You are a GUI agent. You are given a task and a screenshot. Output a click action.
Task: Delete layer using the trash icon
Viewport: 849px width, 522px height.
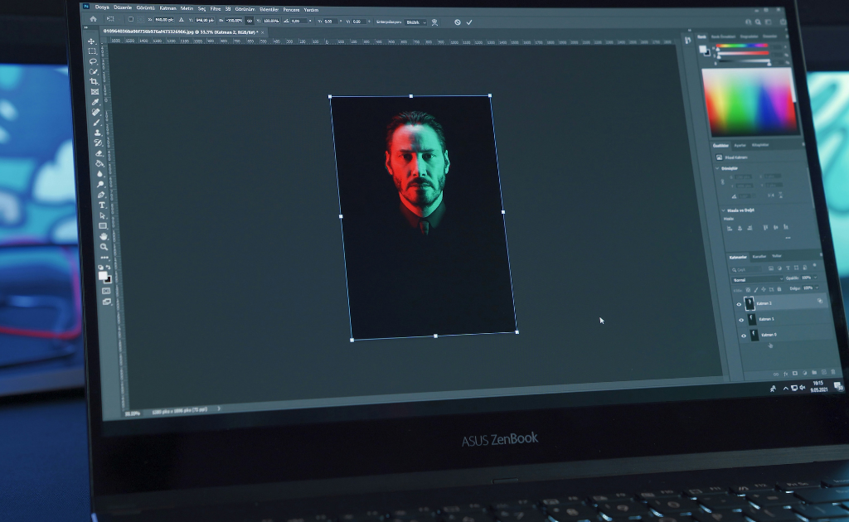[833, 372]
